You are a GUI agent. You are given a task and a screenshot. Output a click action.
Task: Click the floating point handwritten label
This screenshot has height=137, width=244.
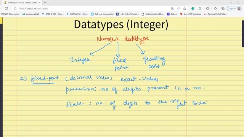(154, 63)
